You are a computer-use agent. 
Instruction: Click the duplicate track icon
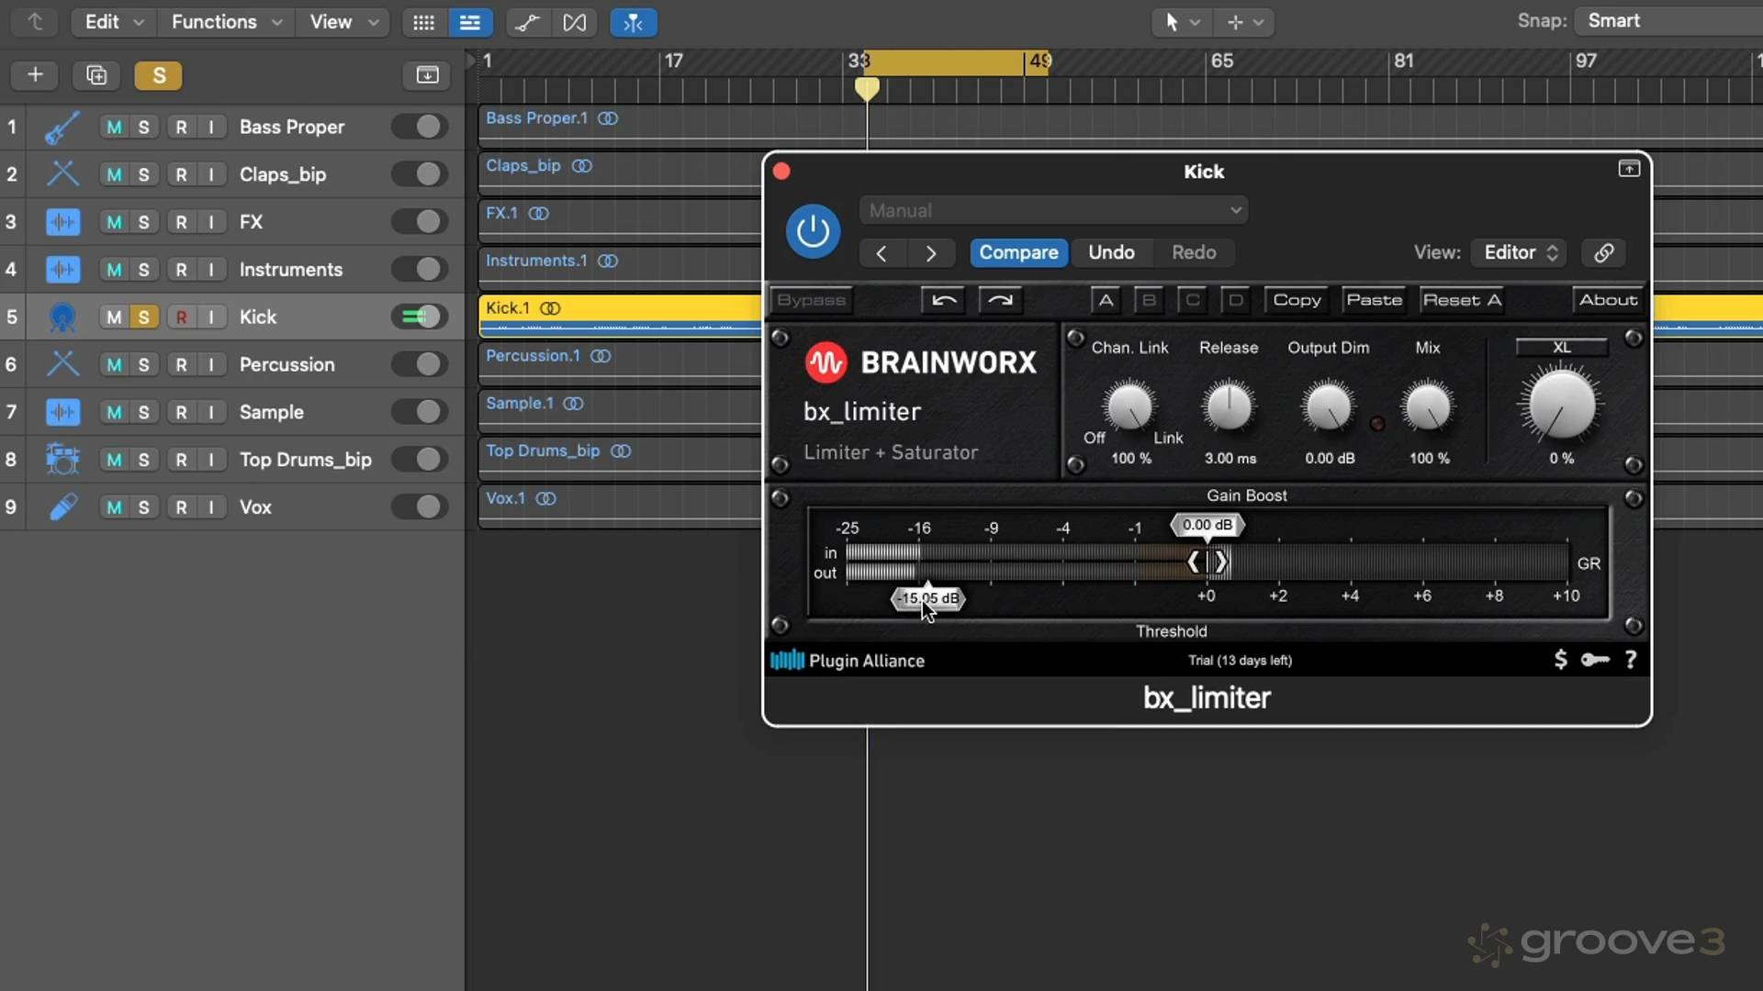click(96, 75)
